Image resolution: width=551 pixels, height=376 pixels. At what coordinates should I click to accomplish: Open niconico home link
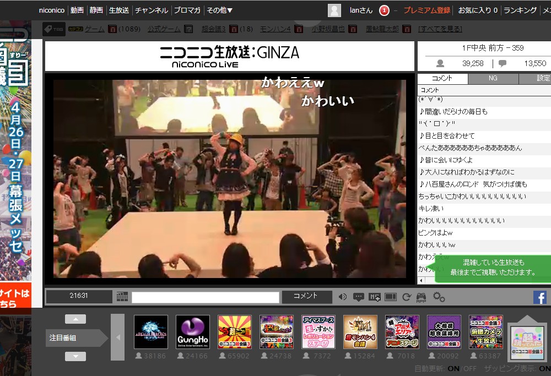[52, 10]
